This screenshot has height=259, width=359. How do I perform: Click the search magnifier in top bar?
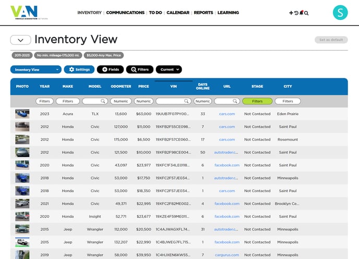click(306, 13)
